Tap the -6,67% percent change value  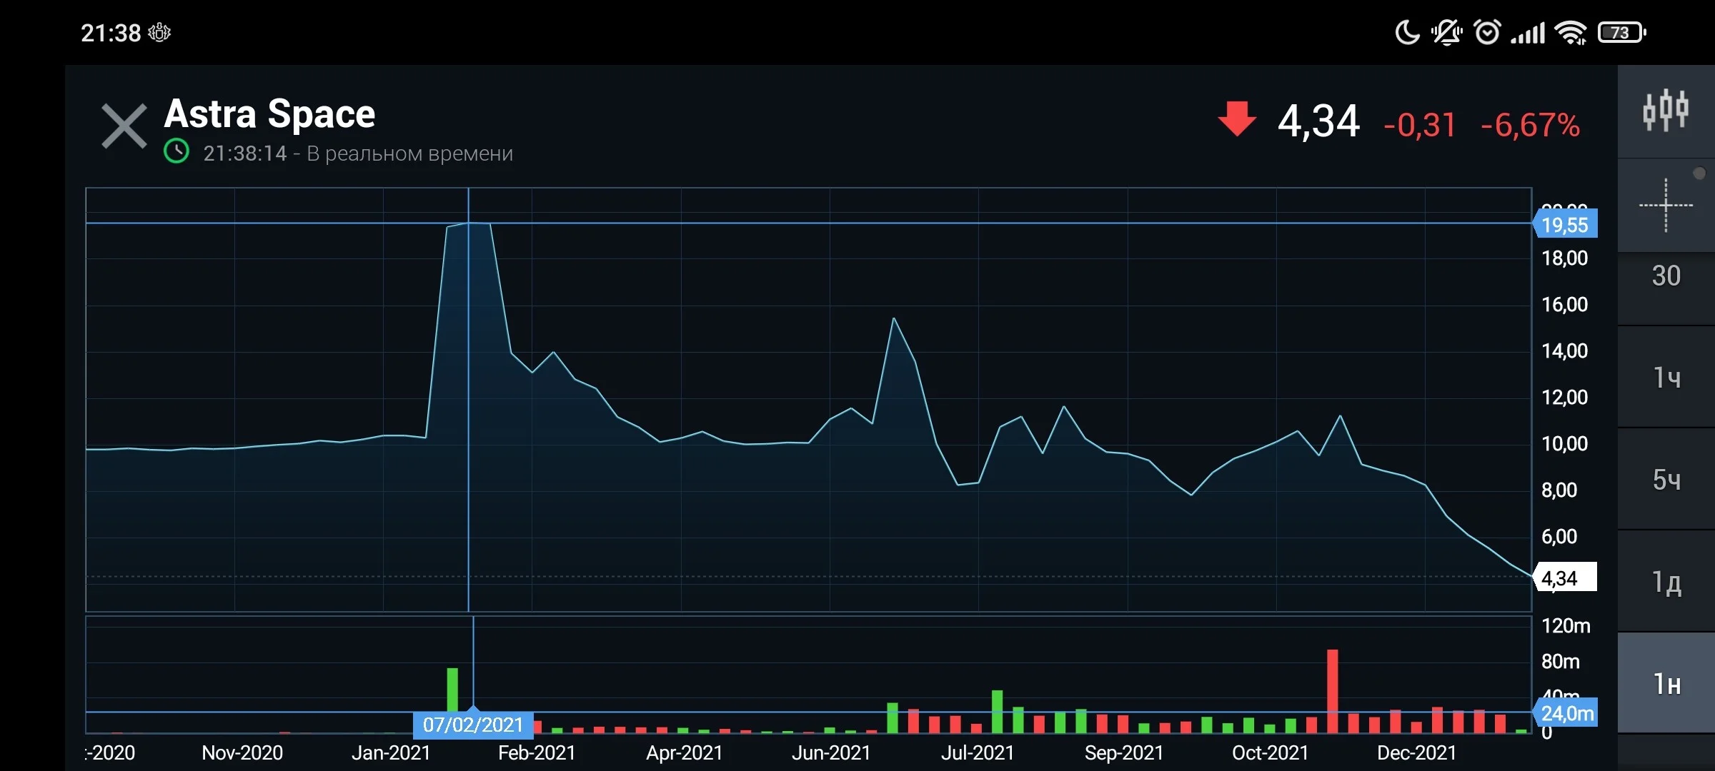point(1530,125)
